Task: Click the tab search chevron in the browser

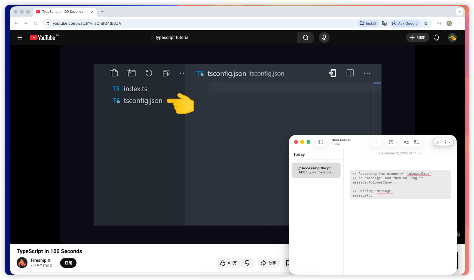Action: click(x=460, y=12)
